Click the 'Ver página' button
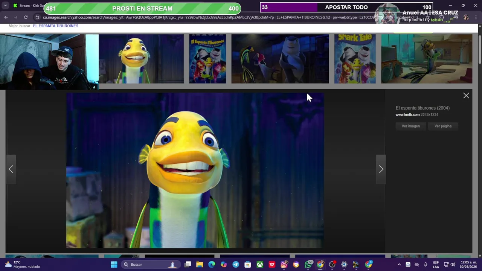The width and height of the screenshot is (482, 271). coord(443,126)
